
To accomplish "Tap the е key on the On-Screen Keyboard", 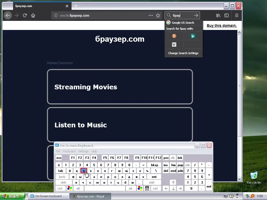I will click(x=98, y=171).
